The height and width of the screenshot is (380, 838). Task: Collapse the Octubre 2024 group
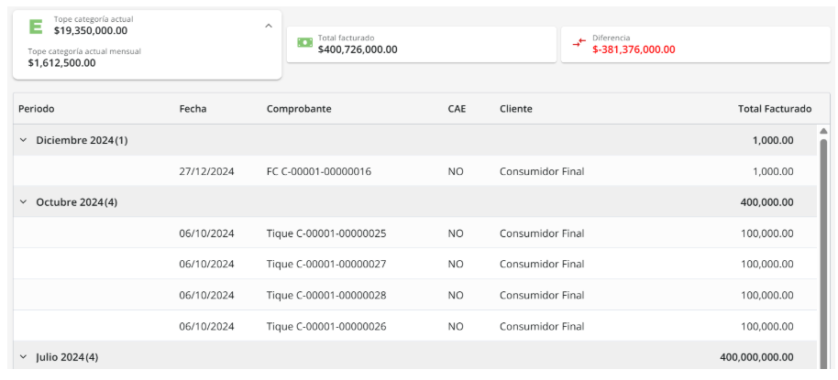(x=24, y=201)
